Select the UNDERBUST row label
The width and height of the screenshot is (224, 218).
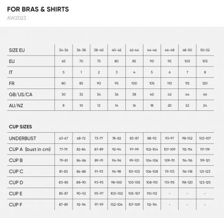(x=22, y=139)
